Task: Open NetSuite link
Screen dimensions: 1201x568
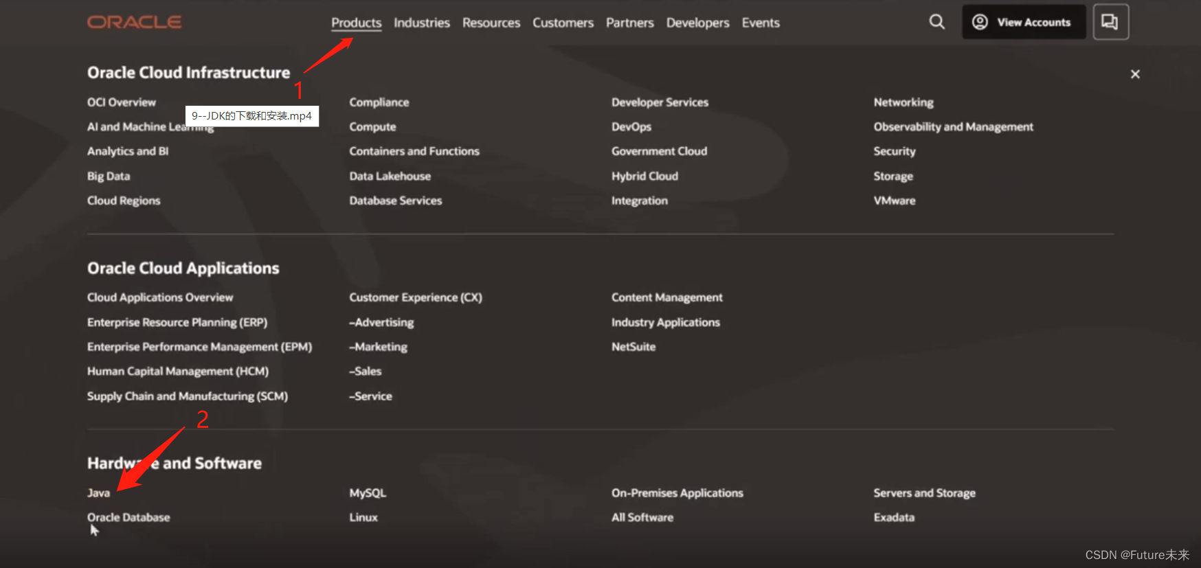Action: (x=633, y=347)
